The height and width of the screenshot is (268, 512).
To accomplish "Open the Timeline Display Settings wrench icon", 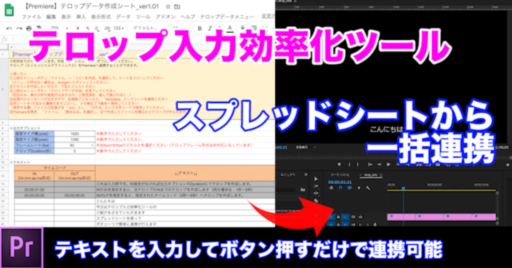I will (x=368, y=188).
